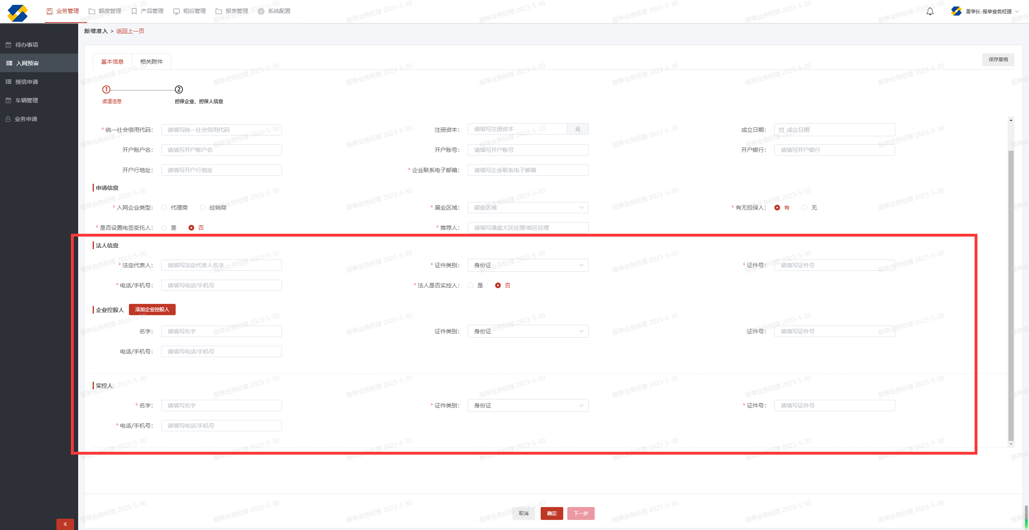1029x530 pixels.
Task: Expand user account menu chevron
Action: (x=1017, y=12)
